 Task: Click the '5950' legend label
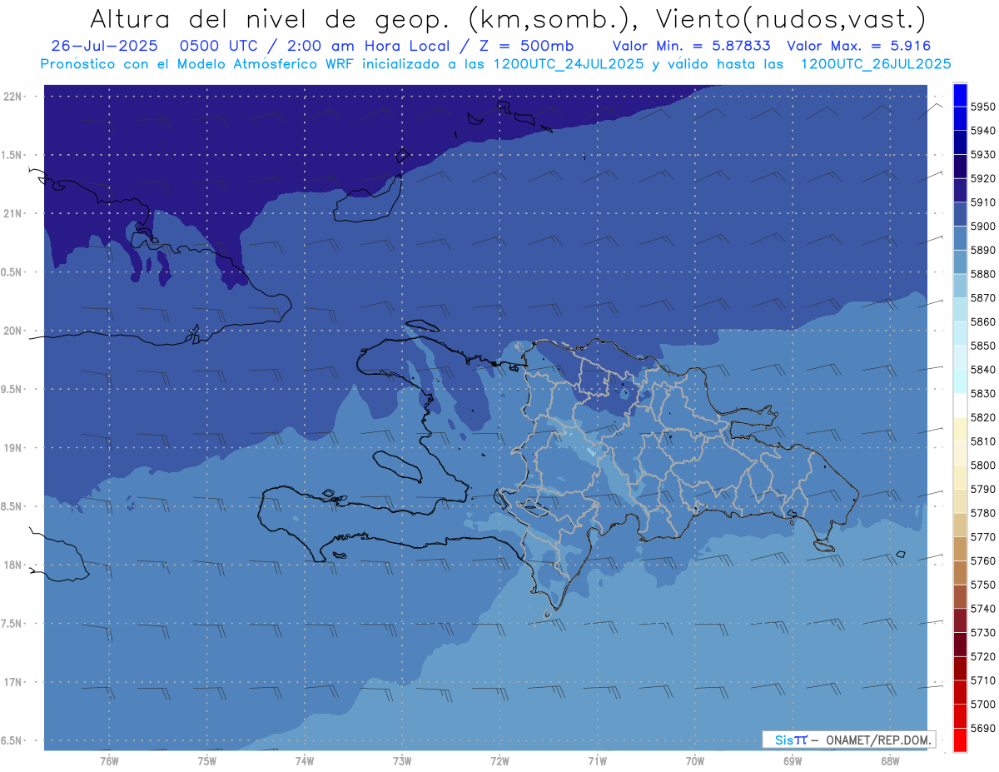pyautogui.click(x=982, y=107)
